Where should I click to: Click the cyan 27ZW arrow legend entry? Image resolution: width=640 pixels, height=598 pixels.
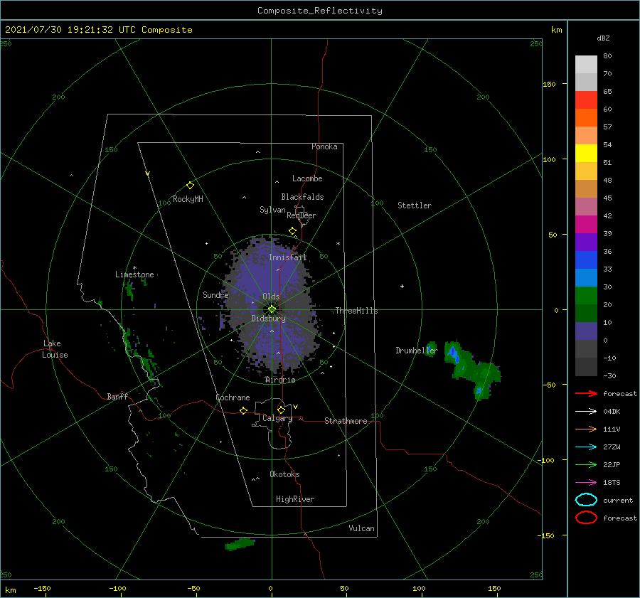pyautogui.click(x=586, y=447)
